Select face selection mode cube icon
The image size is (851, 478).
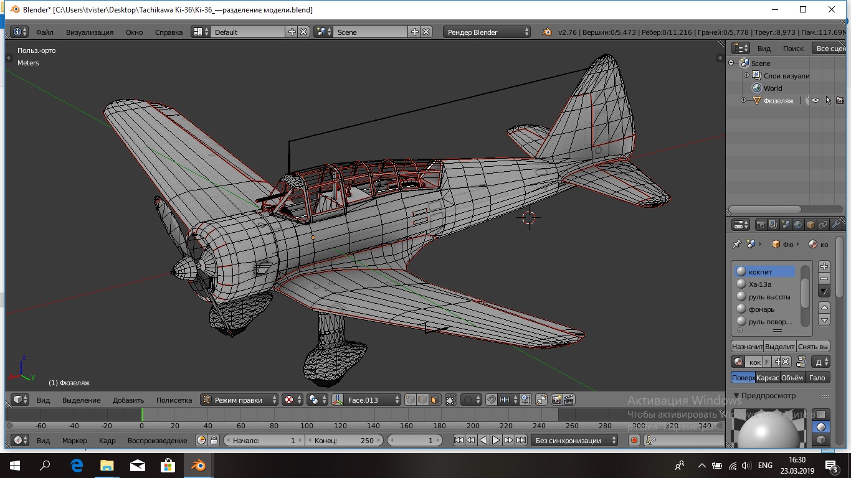coord(435,400)
